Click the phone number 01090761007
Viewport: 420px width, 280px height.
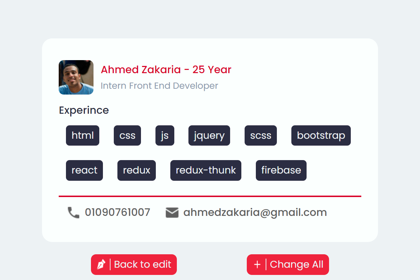pyautogui.click(x=117, y=212)
